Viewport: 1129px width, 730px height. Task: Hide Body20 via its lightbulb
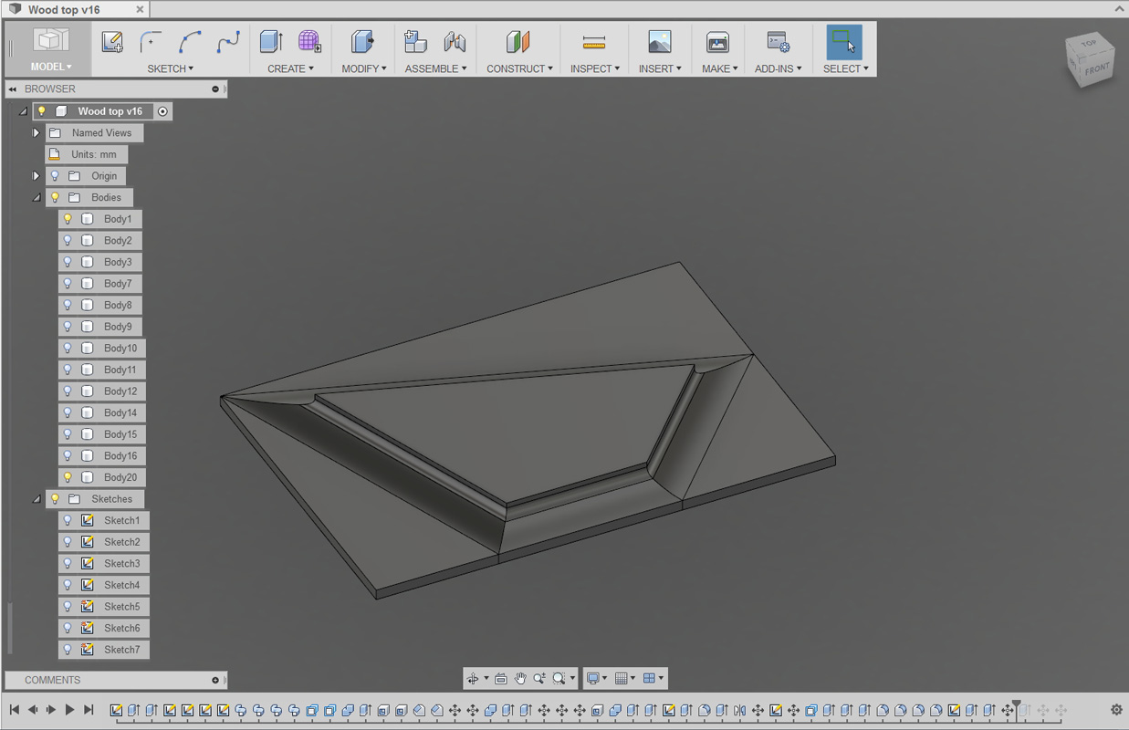tap(68, 477)
